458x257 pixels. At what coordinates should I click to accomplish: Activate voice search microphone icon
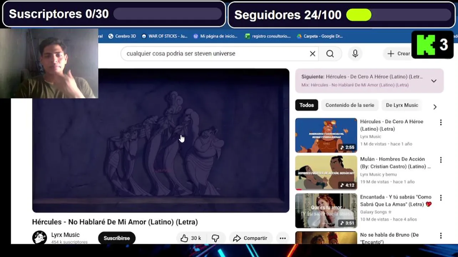(x=355, y=54)
